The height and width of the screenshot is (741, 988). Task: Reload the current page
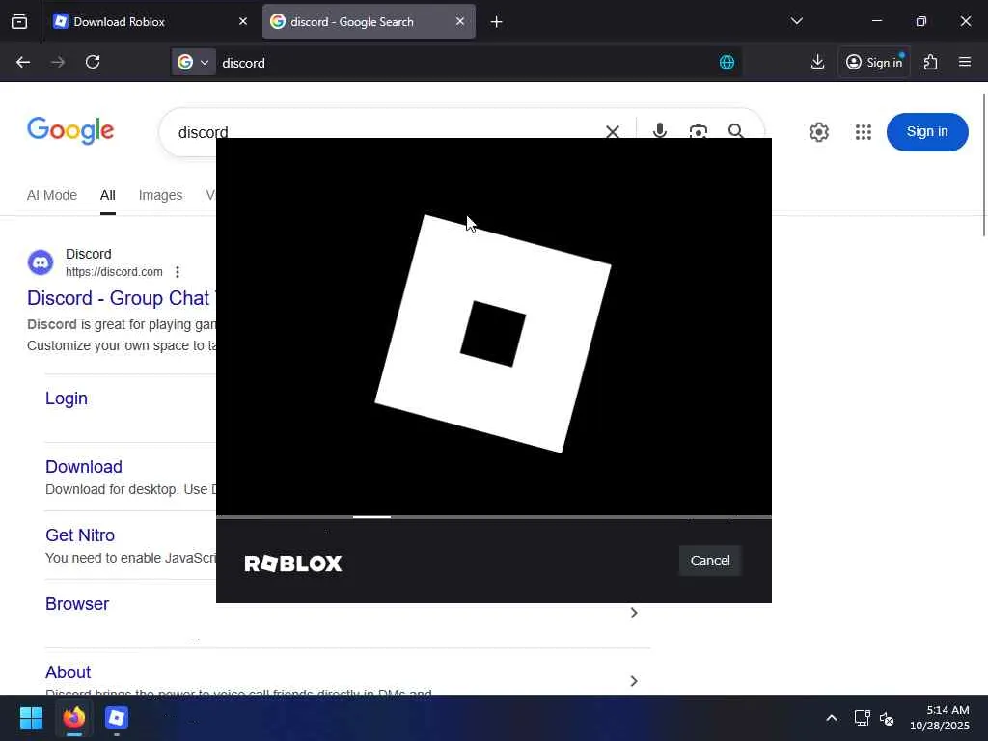pos(93,62)
